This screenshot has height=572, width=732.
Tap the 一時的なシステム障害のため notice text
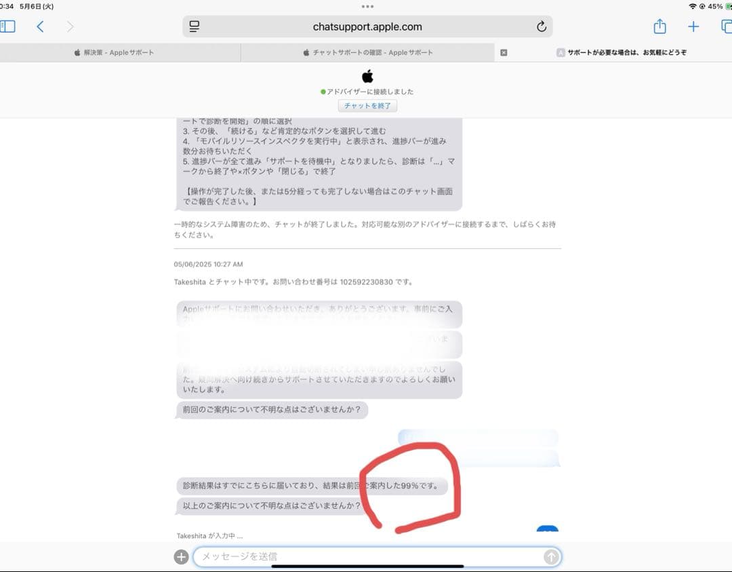click(365, 229)
